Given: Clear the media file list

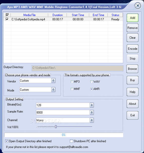Looking at the screenshot, I should coord(132,38).
